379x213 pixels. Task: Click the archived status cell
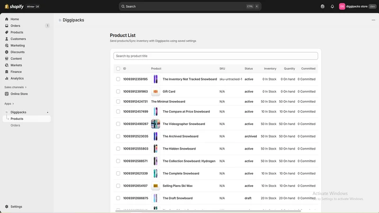click(251, 136)
